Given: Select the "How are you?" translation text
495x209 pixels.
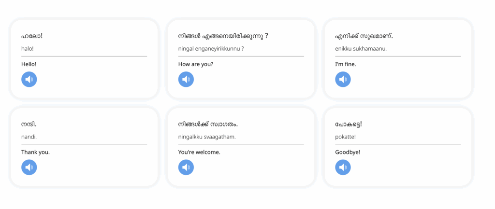Looking at the screenshot, I should (x=195, y=64).
